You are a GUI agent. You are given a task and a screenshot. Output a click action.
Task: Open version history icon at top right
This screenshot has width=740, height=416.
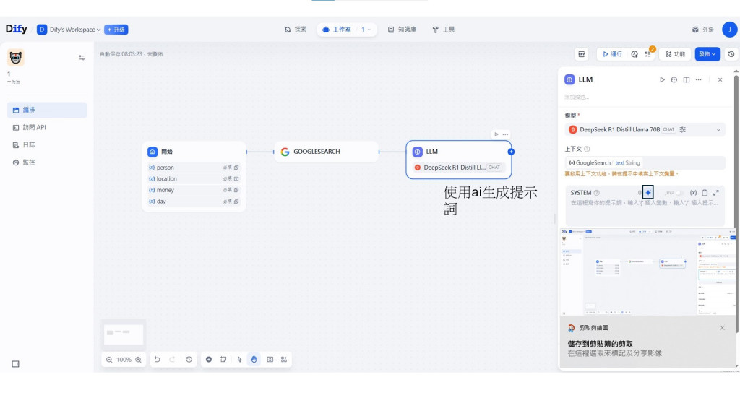tap(731, 54)
